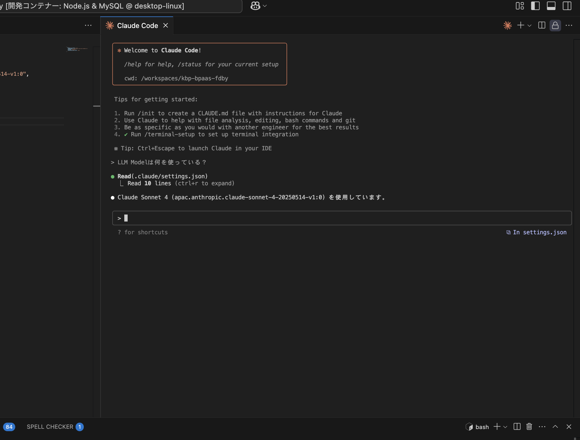
Task: Open the Copilot icon in title bar
Action: pyautogui.click(x=255, y=6)
